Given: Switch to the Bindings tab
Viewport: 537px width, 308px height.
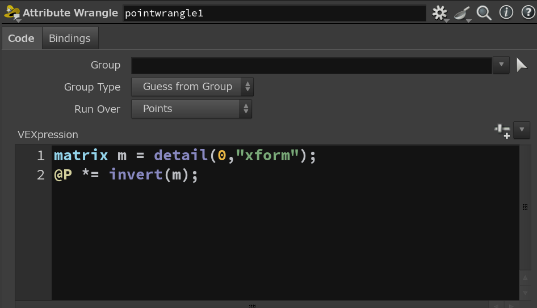Looking at the screenshot, I should [x=69, y=38].
